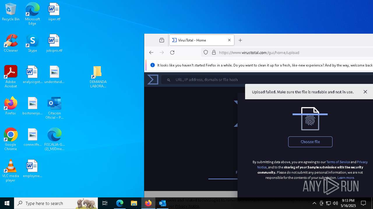
Task: Open the Learn more link
Action: click(346, 178)
